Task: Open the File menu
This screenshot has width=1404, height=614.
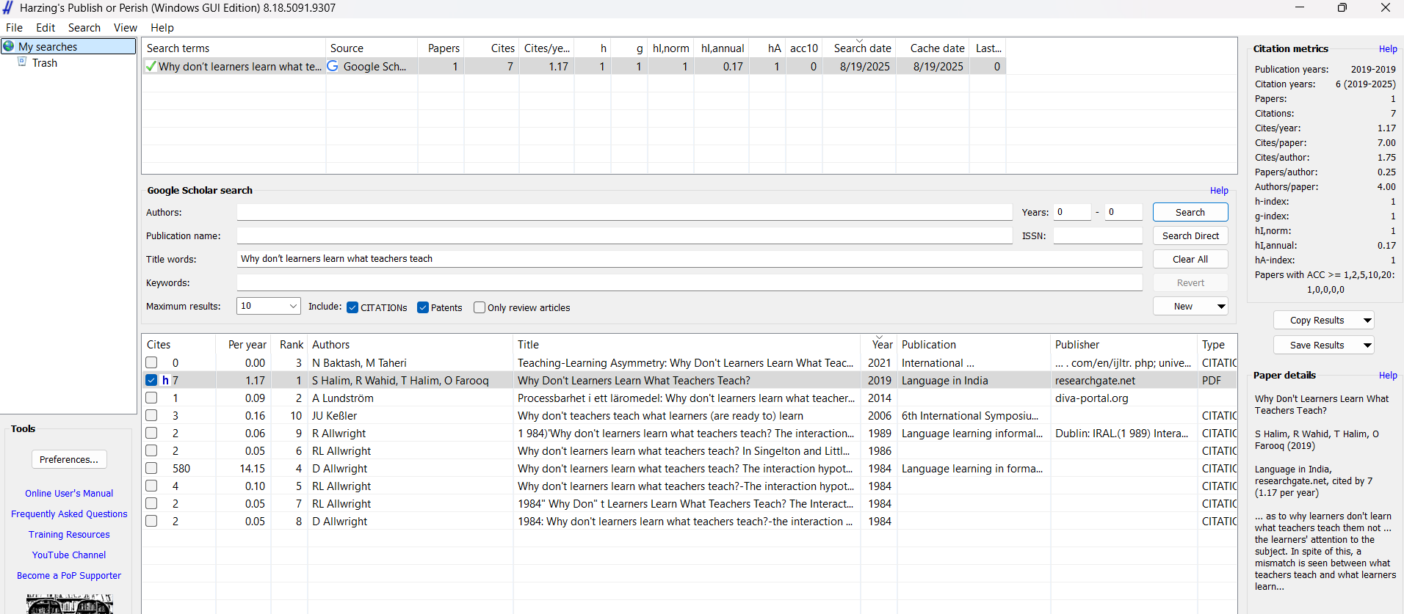Action: [14, 28]
